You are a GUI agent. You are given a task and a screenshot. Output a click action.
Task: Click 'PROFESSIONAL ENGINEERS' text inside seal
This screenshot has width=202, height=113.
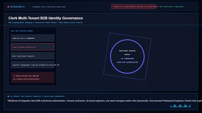[127, 51]
